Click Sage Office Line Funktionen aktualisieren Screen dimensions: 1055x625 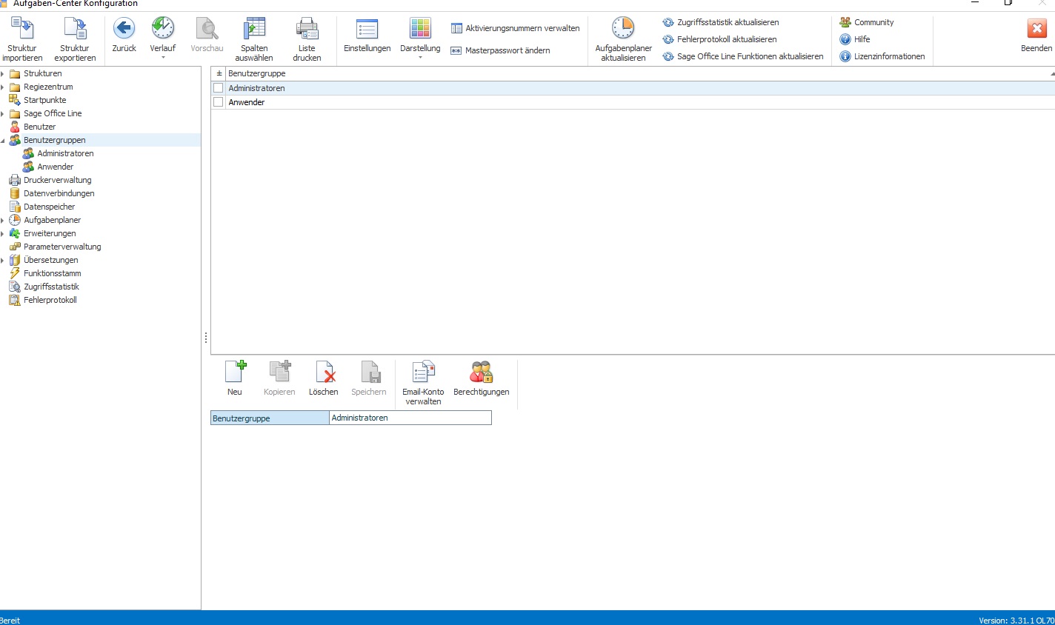coord(742,56)
